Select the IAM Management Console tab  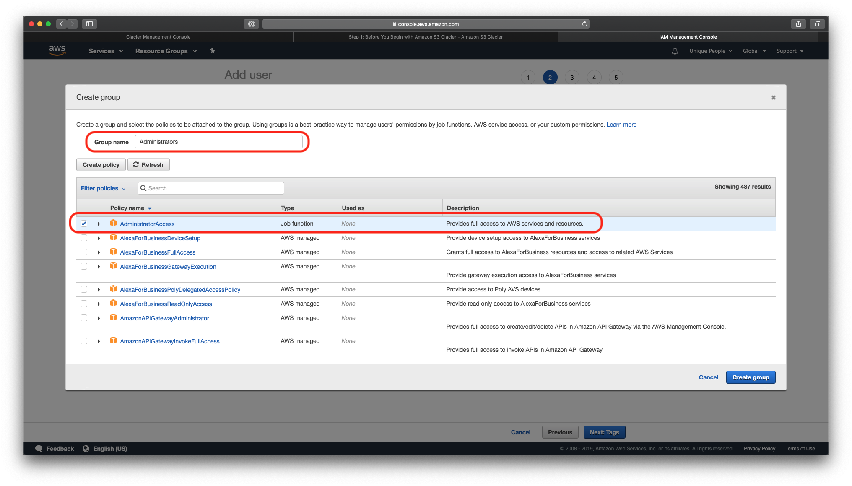(x=688, y=37)
